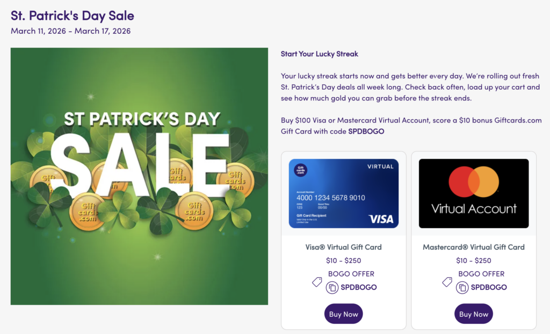550x334 pixels.
Task: Click Start Your Lucky Streak heading
Action: pos(319,54)
